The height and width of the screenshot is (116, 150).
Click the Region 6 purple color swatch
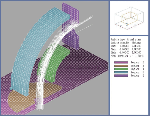[121, 76]
